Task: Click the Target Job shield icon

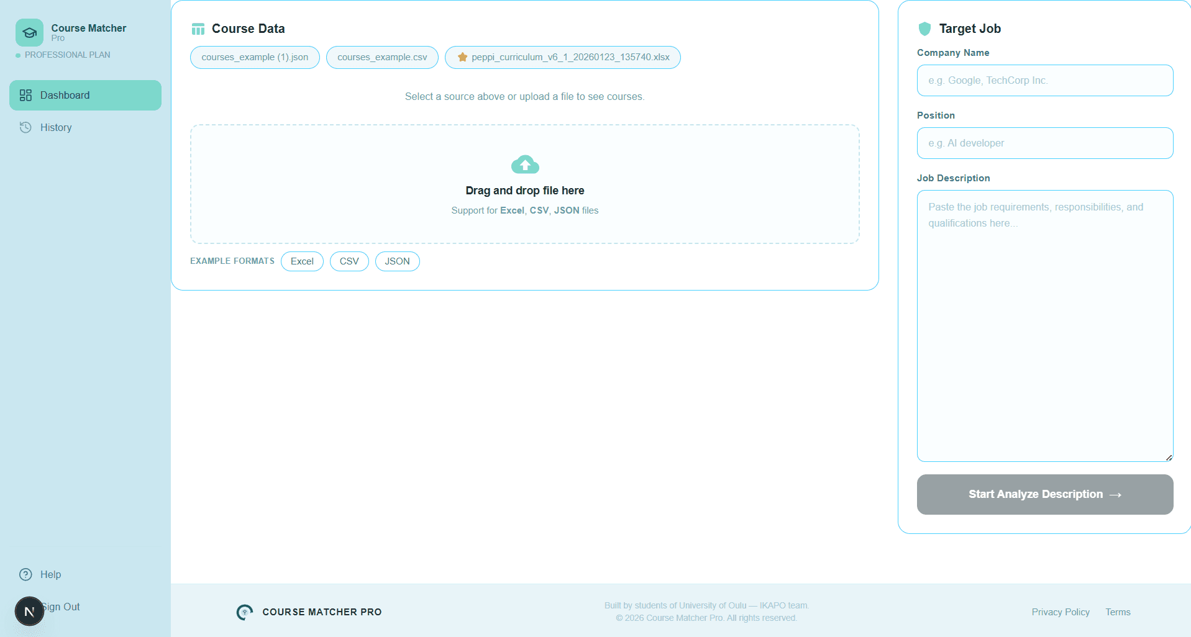Action: [924, 29]
